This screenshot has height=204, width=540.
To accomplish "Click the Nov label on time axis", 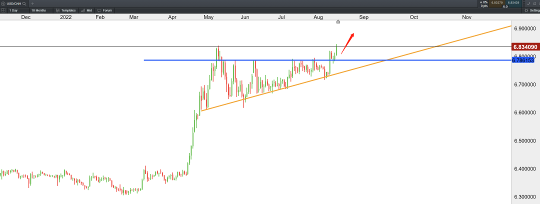I will click(466, 17).
